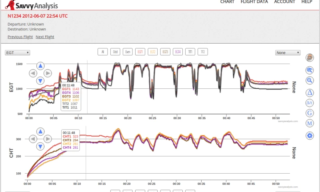Follow the Next Flight link
320x192 pixels.
coord(45,37)
